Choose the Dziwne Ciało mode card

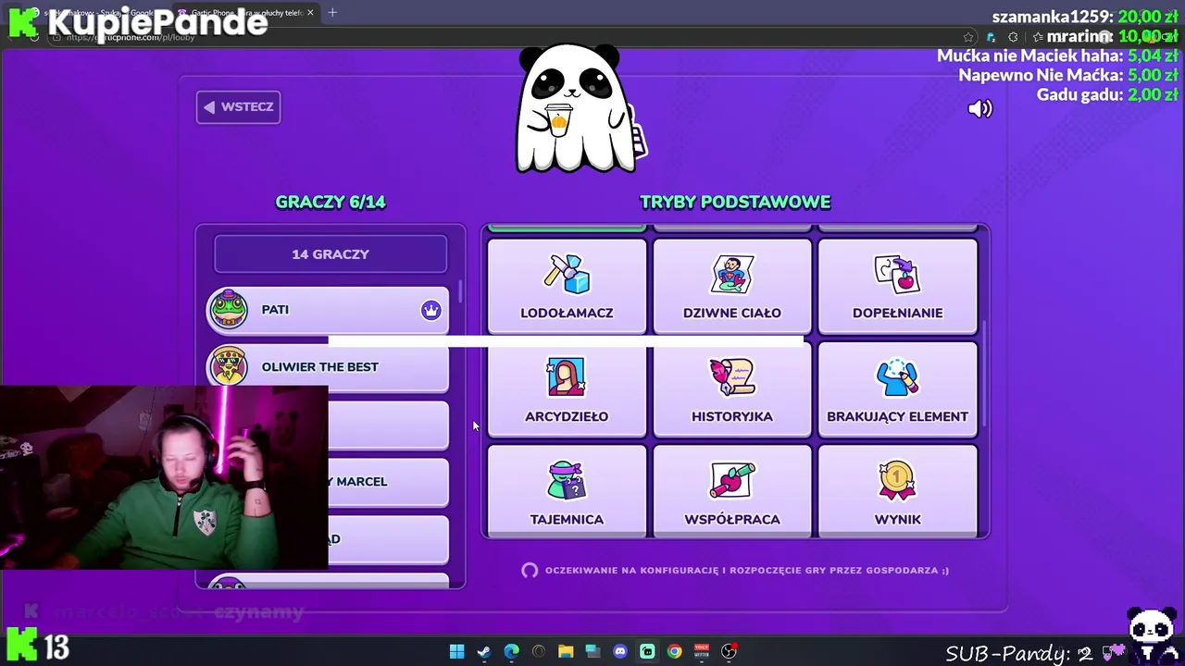click(732, 286)
